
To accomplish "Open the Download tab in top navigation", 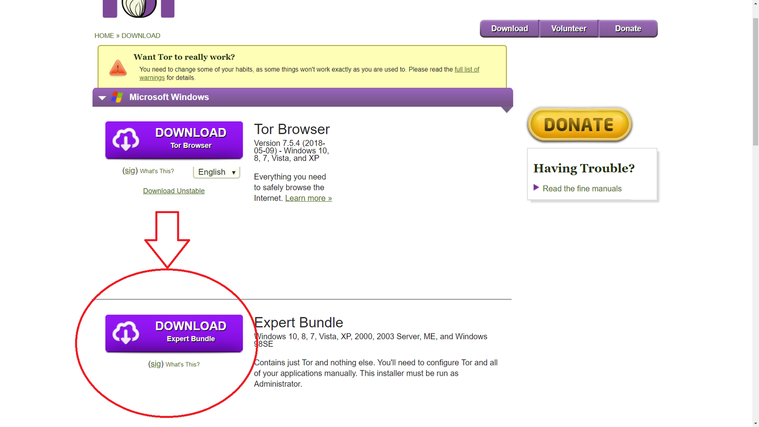I will point(509,28).
